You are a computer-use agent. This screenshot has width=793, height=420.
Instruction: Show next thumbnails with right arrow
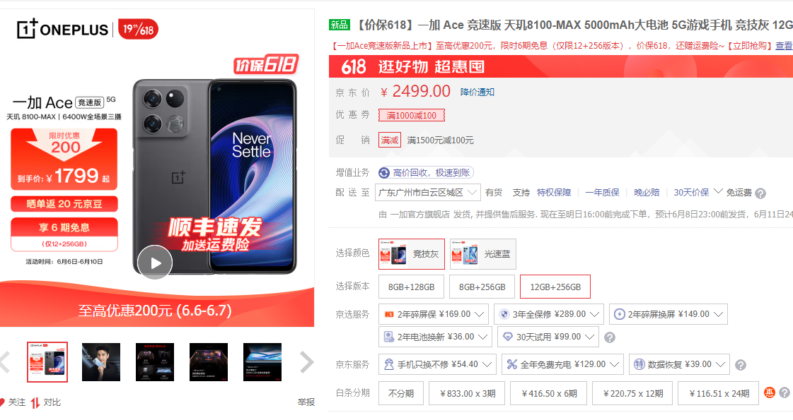(x=306, y=362)
